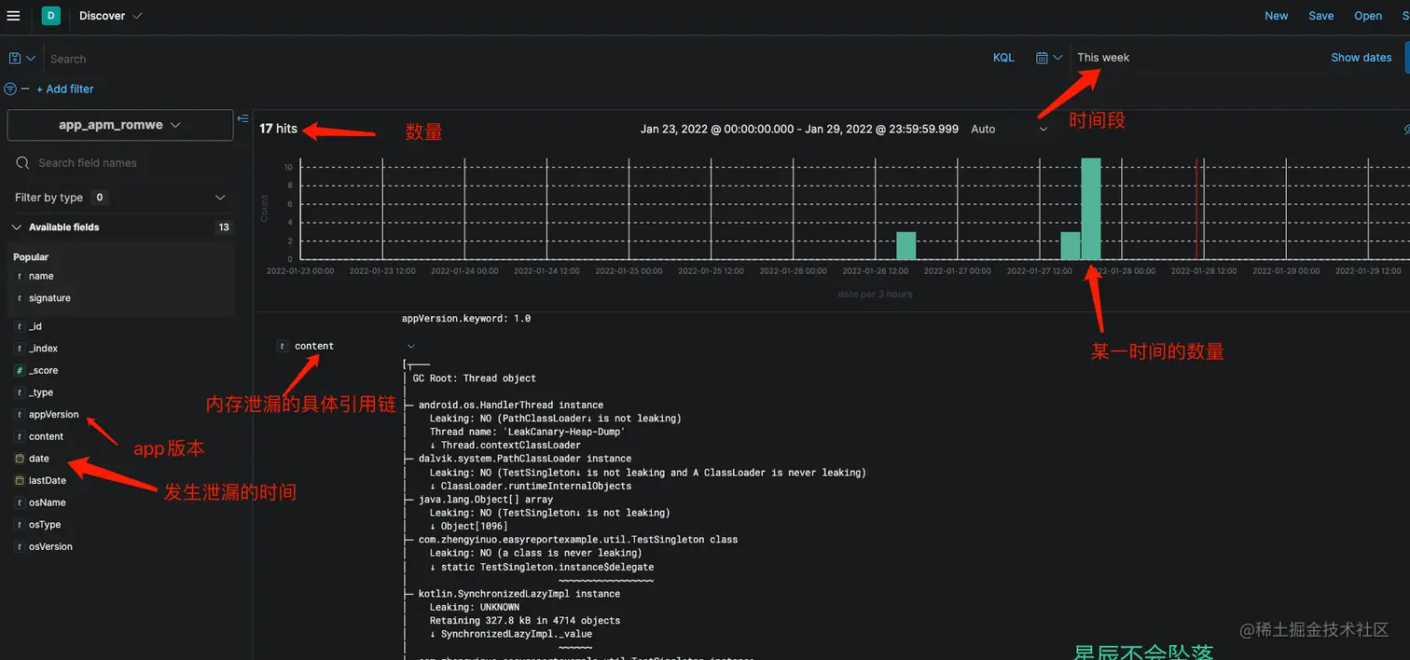
Task: Click the minus icon next to the filter circle
Action: pyautogui.click(x=24, y=89)
